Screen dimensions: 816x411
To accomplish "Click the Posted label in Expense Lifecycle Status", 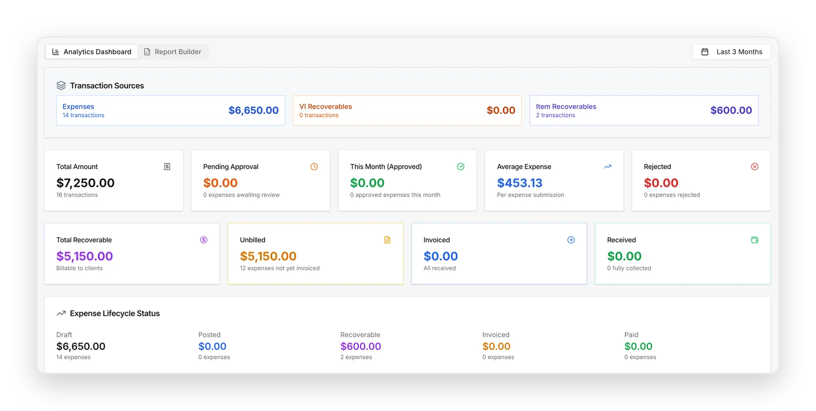I will tap(210, 335).
